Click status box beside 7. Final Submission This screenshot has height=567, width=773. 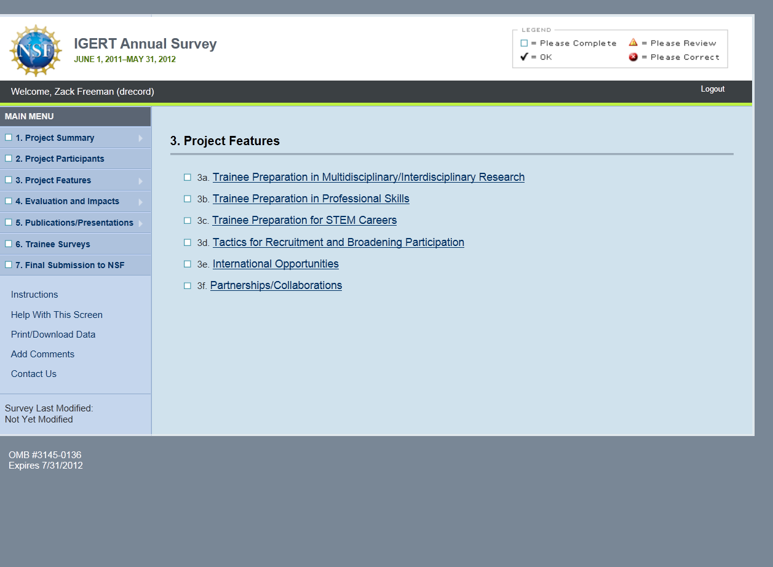coord(9,265)
